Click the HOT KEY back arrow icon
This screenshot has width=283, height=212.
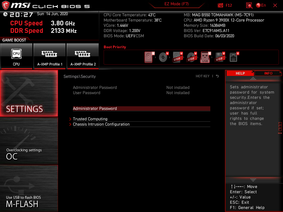[218, 76]
